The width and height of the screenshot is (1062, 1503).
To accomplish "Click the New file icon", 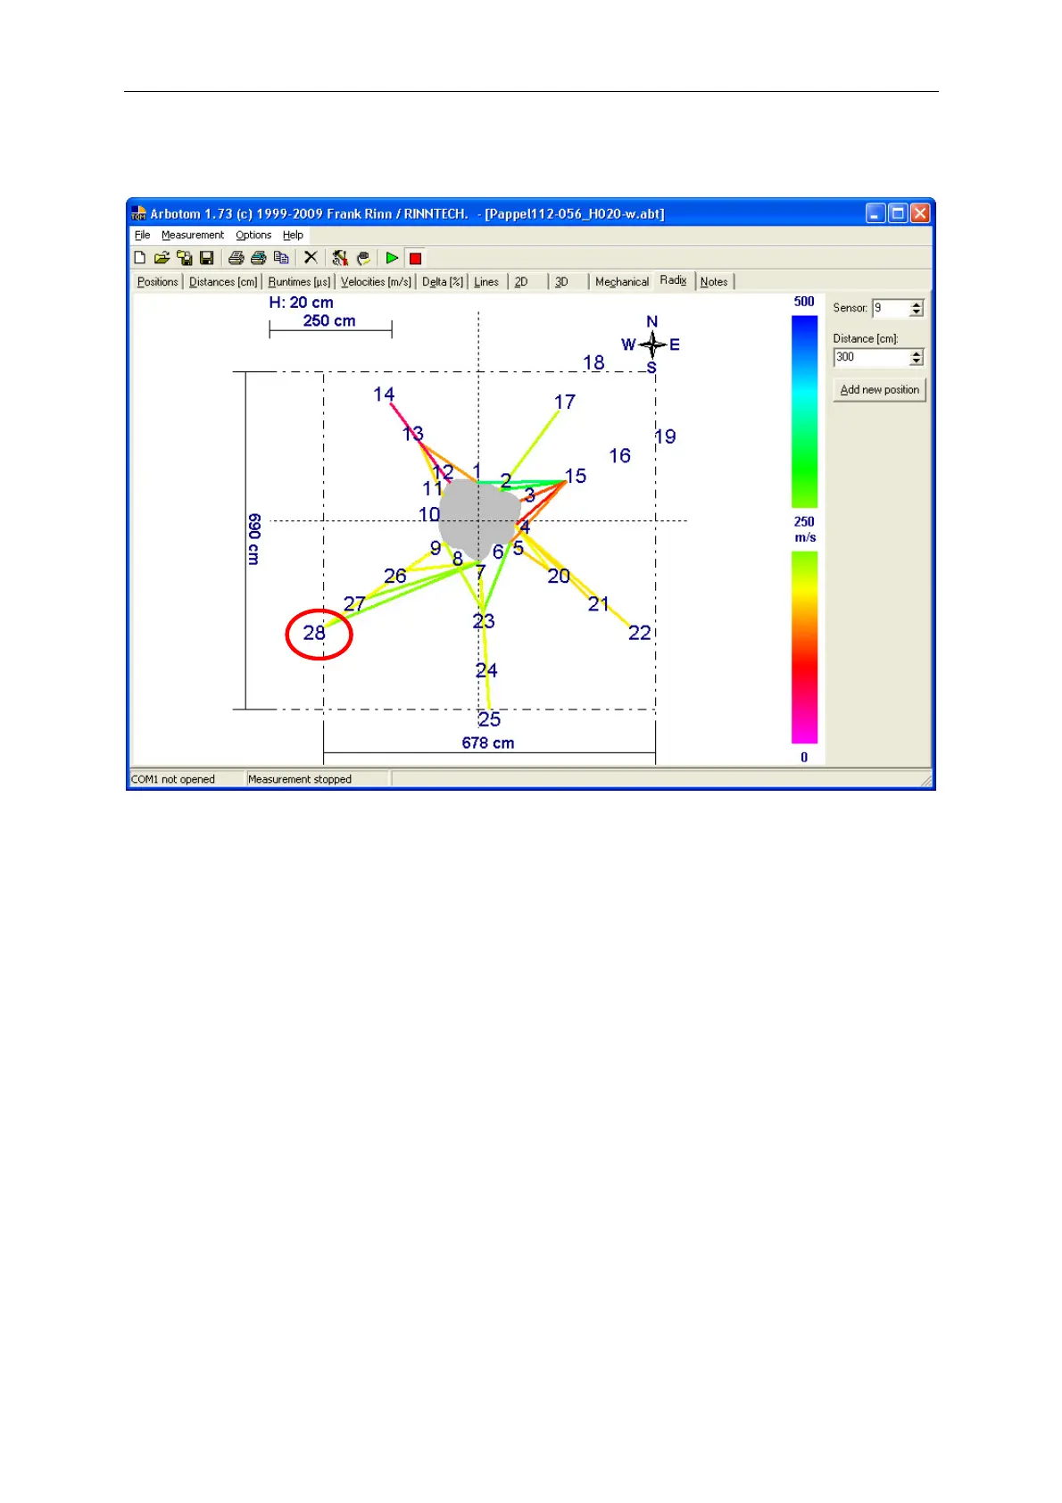I will [x=140, y=258].
